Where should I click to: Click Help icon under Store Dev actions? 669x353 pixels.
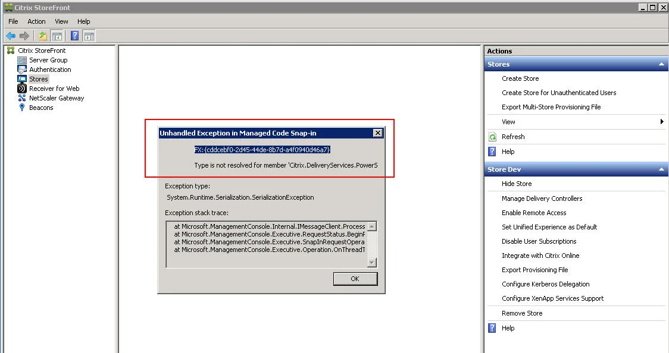tap(492, 328)
